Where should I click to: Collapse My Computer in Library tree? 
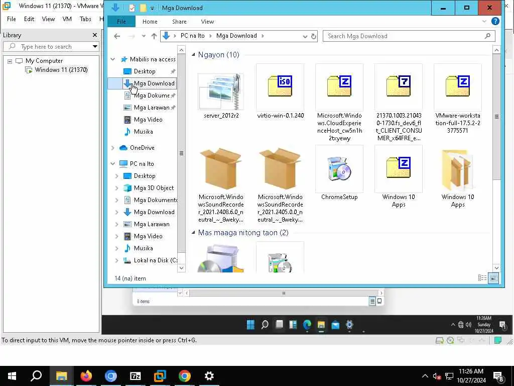point(10,61)
